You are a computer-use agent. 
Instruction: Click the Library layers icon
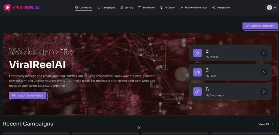(x=122, y=8)
